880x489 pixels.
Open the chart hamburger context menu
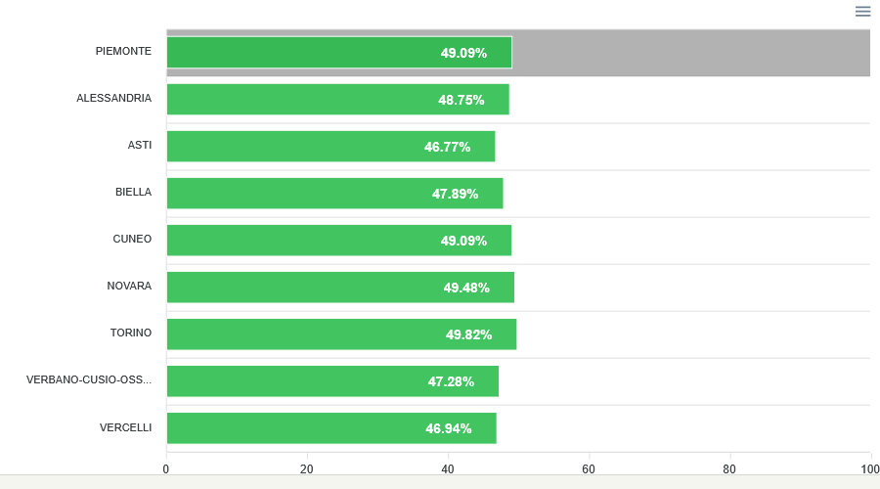pos(862,12)
